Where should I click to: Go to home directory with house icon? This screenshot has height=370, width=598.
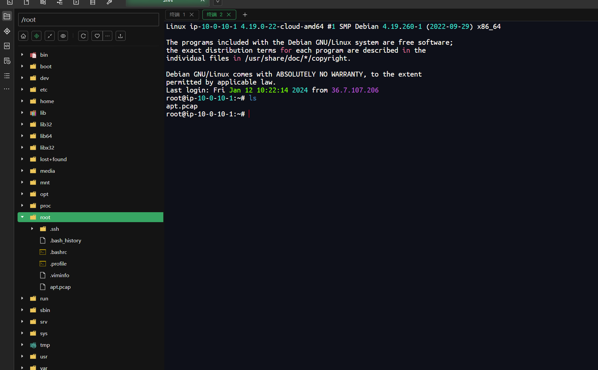[x=23, y=36]
